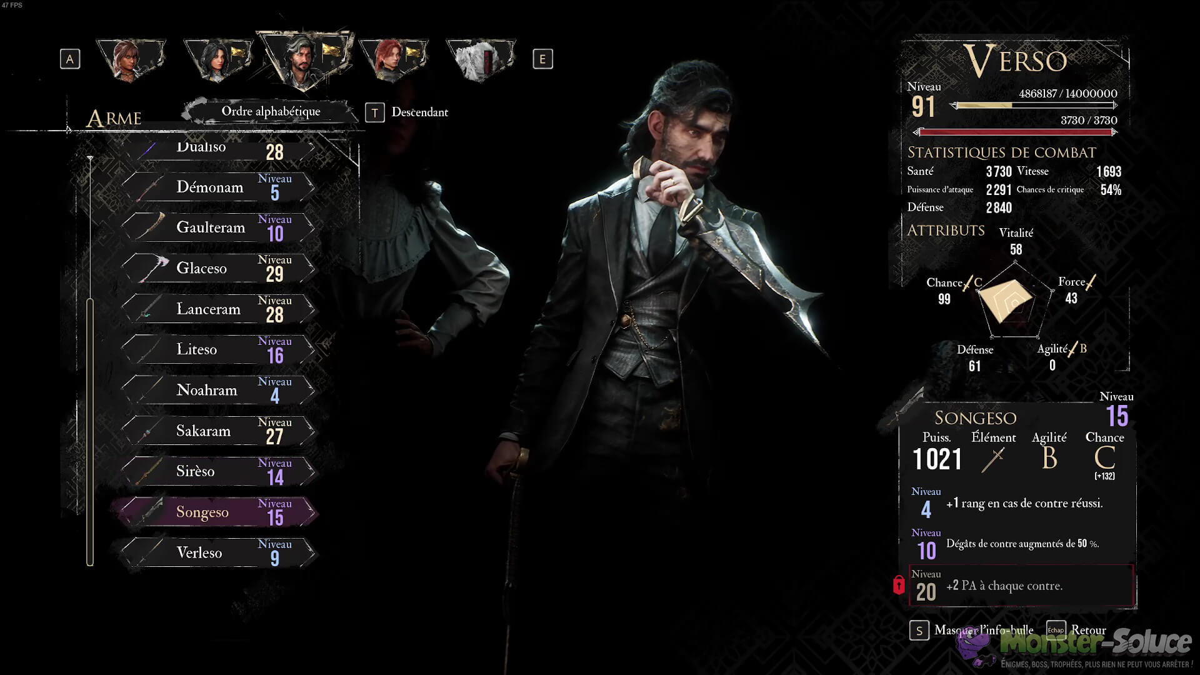
Task: Select the first brown-haired character portrait
Action: [131, 60]
